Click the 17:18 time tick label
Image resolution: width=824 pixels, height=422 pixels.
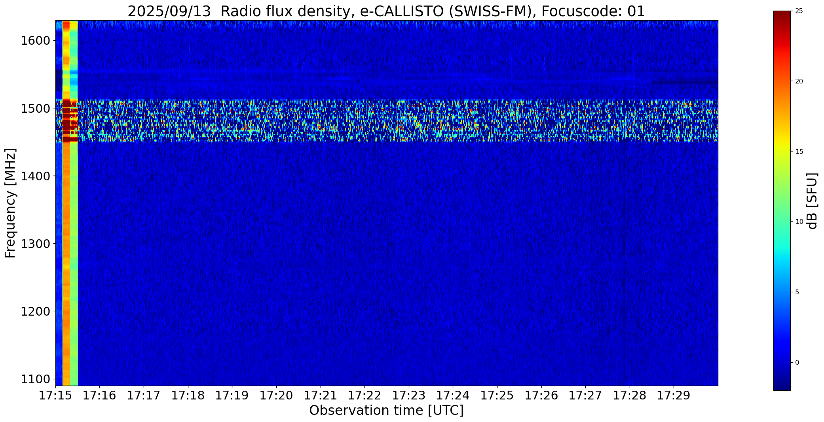188,395
